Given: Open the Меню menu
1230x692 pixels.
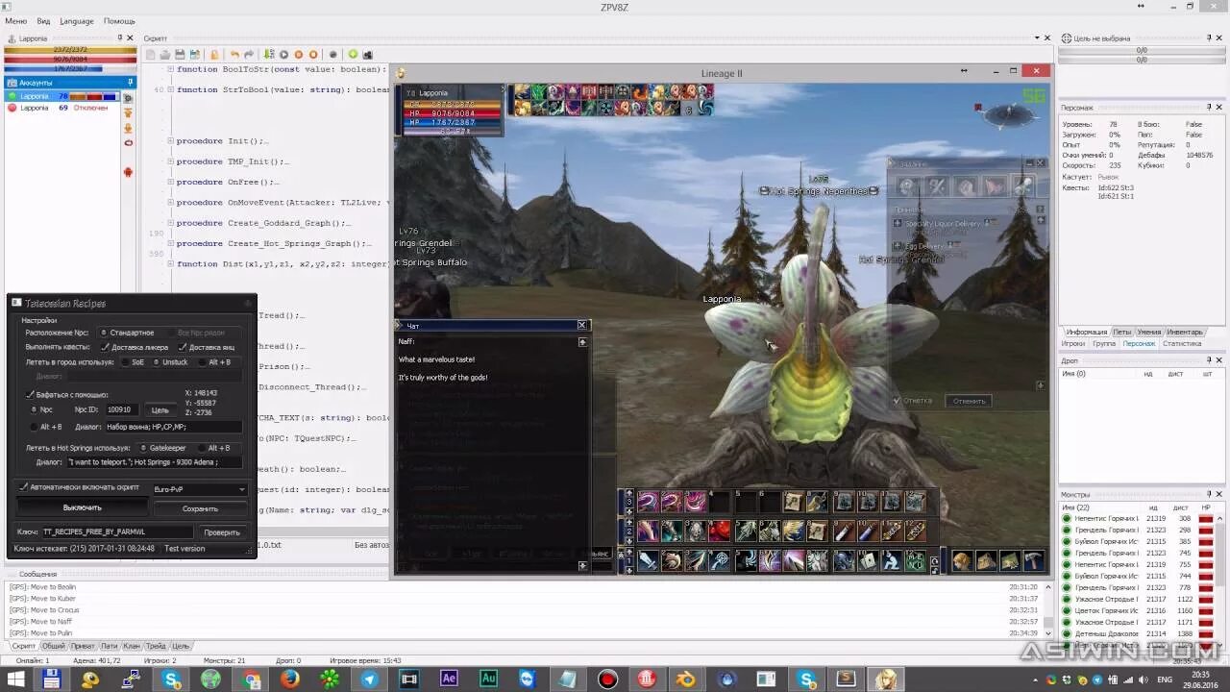Looking at the screenshot, I should click(15, 21).
